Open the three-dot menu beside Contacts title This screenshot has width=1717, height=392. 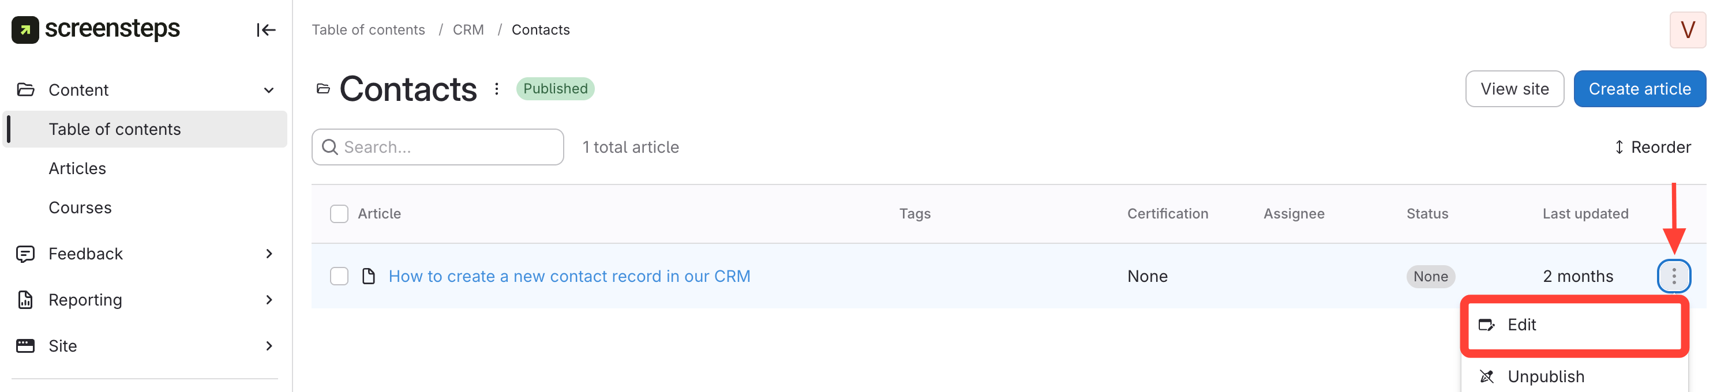click(497, 89)
